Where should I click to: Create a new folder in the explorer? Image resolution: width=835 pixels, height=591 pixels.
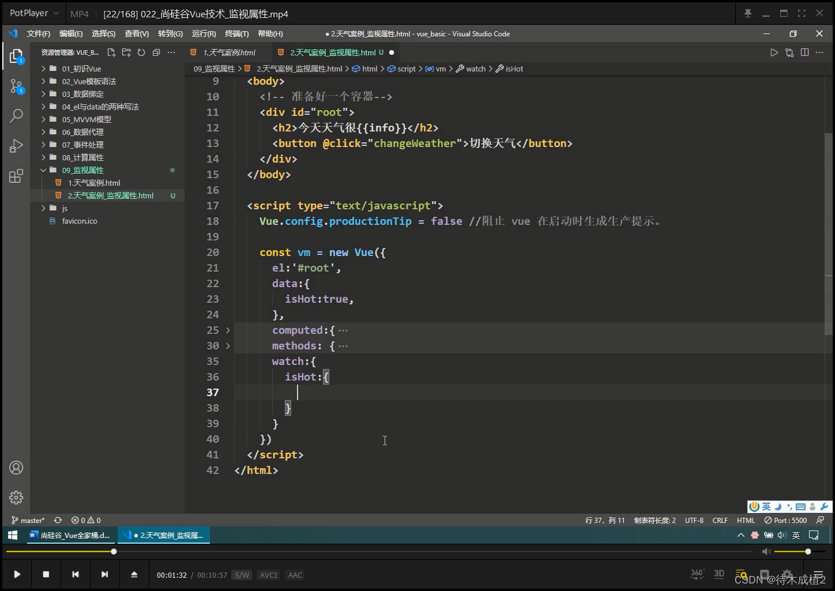[126, 52]
